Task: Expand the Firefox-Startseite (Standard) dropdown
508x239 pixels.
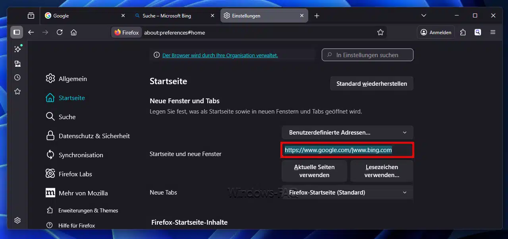Action: click(x=347, y=193)
